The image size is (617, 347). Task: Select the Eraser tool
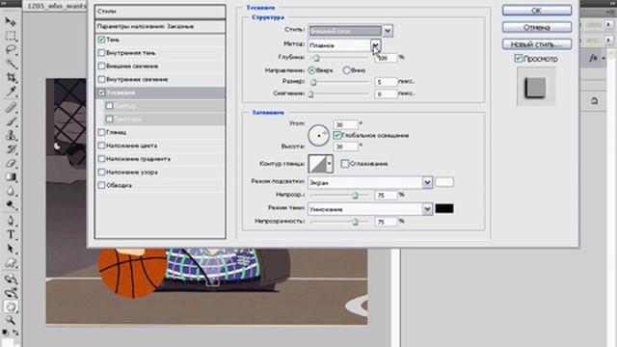pos(11,163)
